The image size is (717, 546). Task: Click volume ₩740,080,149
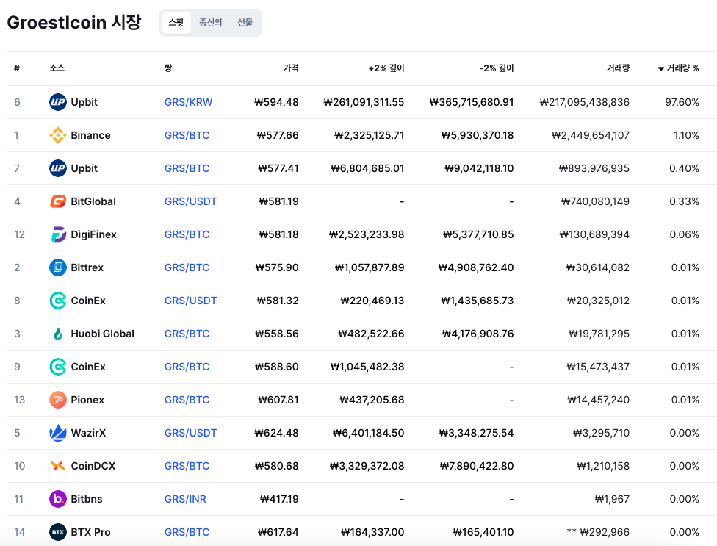pos(595,201)
